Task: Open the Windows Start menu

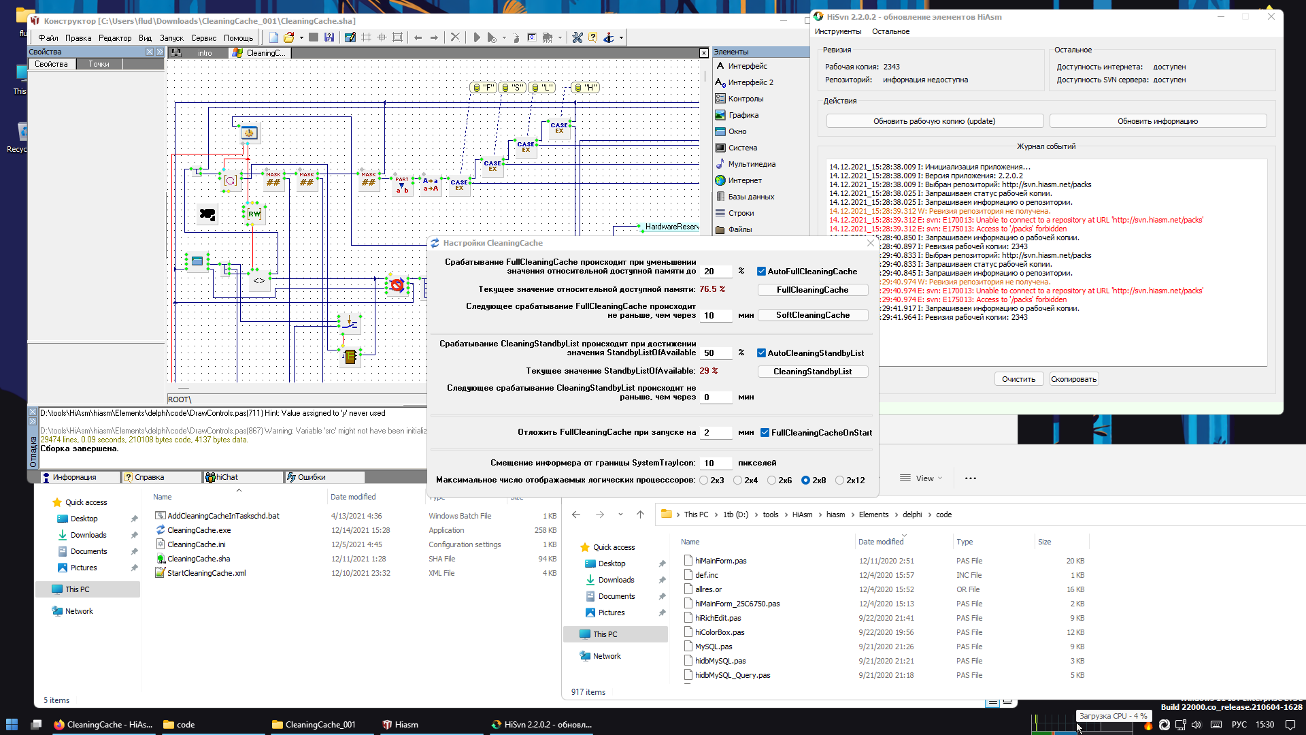Action: (12, 724)
